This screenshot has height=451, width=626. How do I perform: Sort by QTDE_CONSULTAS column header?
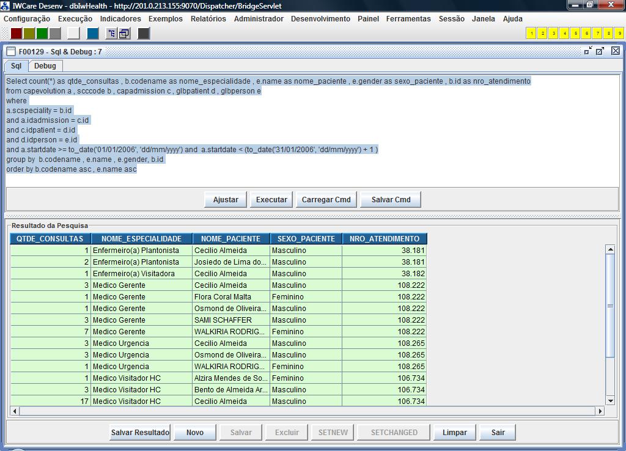(50, 239)
